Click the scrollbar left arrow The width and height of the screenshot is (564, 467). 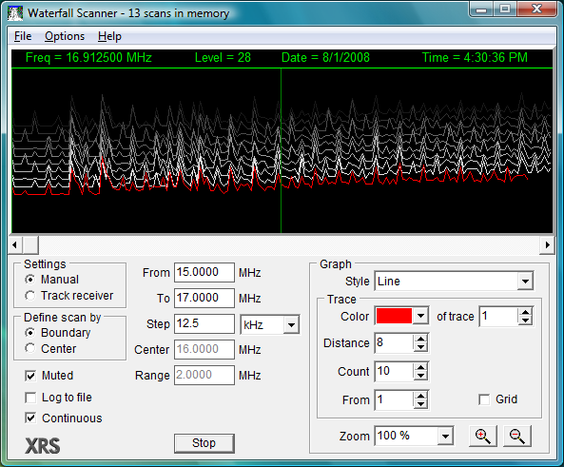tap(15, 245)
